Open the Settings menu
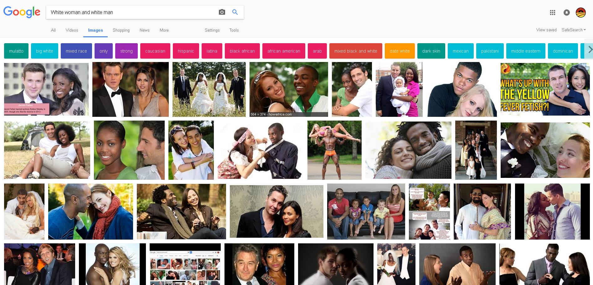Viewport: 593px width, 285px height. tap(212, 30)
